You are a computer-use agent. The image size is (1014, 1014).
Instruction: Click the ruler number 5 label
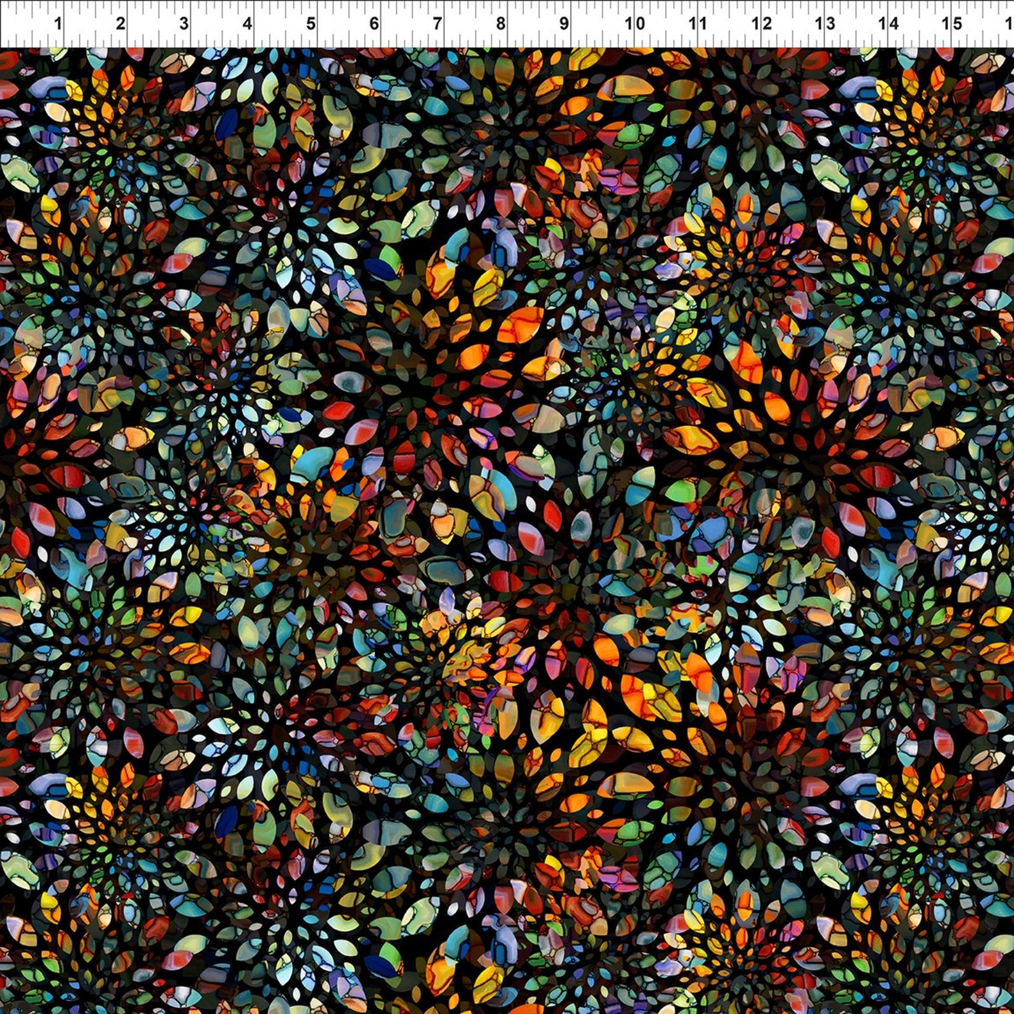point(311,24)
